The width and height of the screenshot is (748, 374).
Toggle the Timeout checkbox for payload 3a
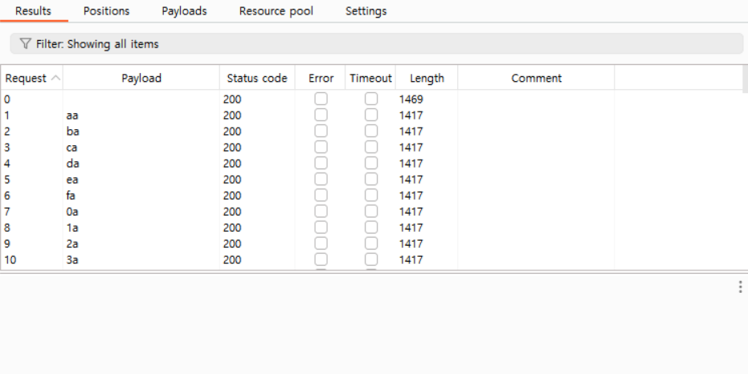click(371, 259)
